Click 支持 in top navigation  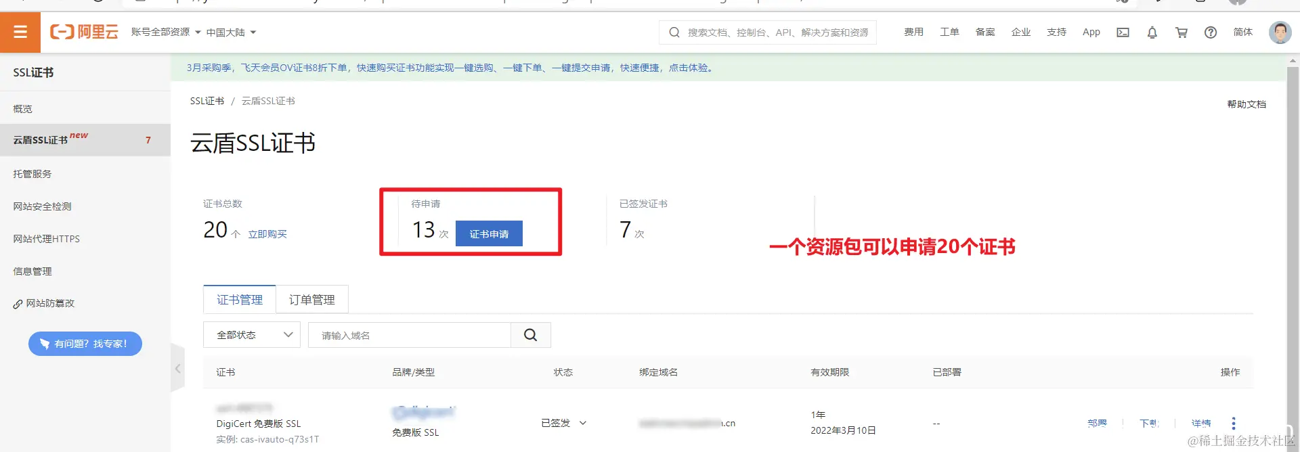(1056, 32)
